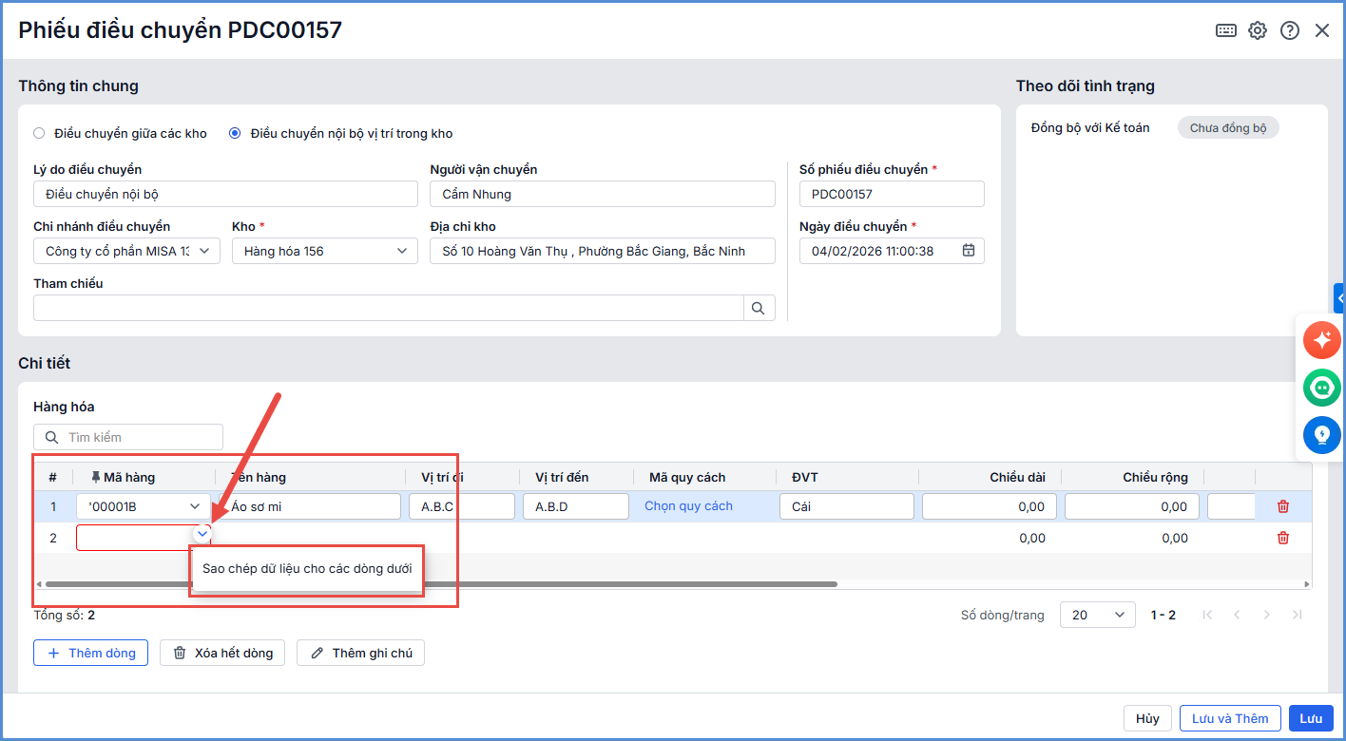Select Điều chuyển giữa các kho option

pos(39,134)
